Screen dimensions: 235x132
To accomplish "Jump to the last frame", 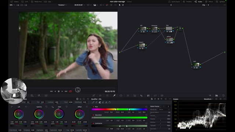I will (66, 91).
